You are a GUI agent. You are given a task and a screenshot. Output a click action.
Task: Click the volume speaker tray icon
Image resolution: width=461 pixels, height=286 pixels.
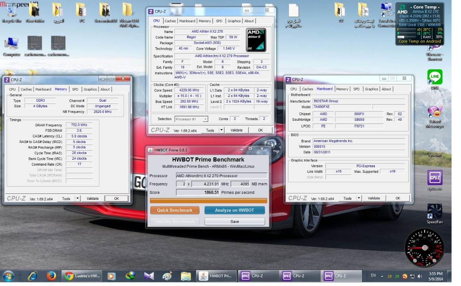pyautogui.click(x=420, y=276)
